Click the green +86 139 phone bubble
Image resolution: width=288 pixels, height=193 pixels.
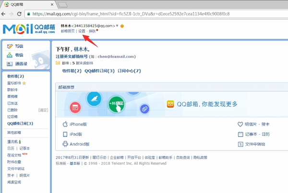click(x=117, y=105)
